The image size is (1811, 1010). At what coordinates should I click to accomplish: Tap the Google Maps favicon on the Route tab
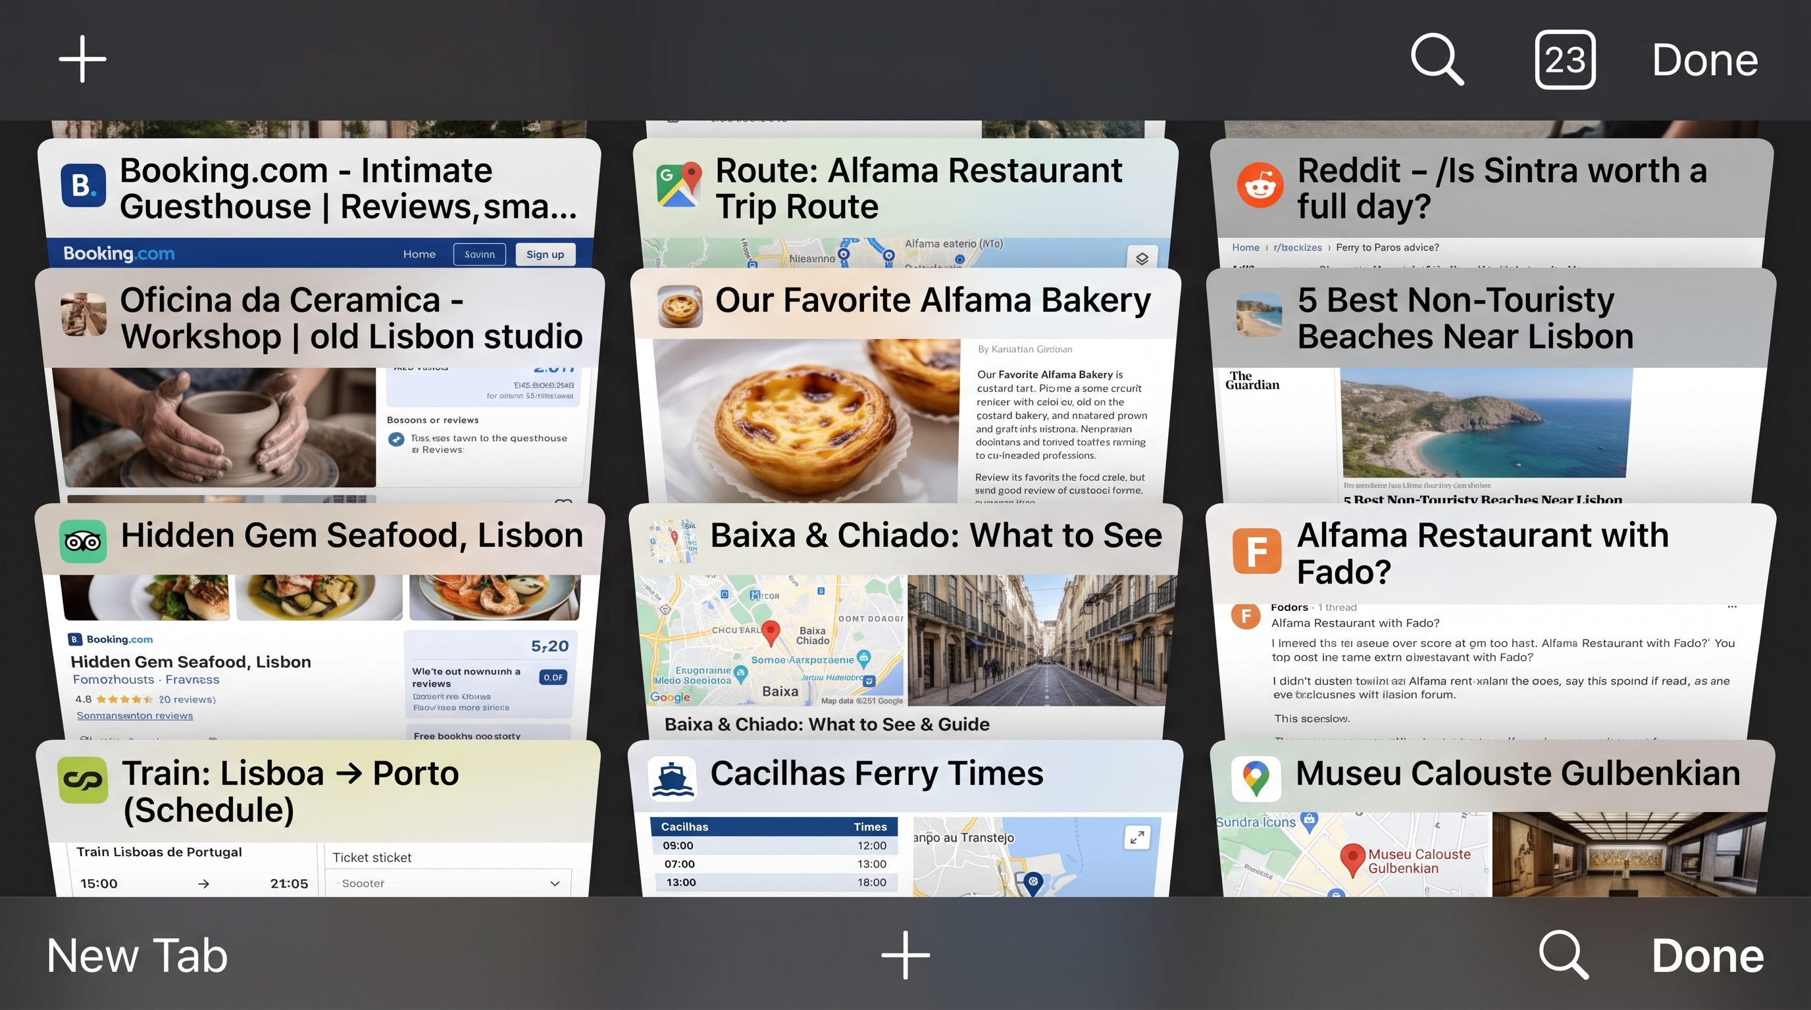pyautogui.click(x=679, y=185)
